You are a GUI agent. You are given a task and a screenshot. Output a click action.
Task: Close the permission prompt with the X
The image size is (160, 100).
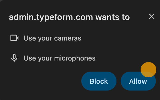(152, 16)
